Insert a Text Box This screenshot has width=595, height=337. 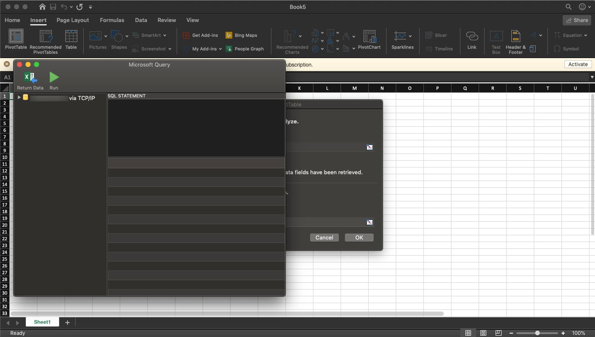click(x=496, y=40)
